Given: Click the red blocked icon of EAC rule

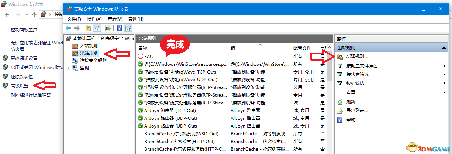Looking at the screenshot, I should tap(141, 56).
